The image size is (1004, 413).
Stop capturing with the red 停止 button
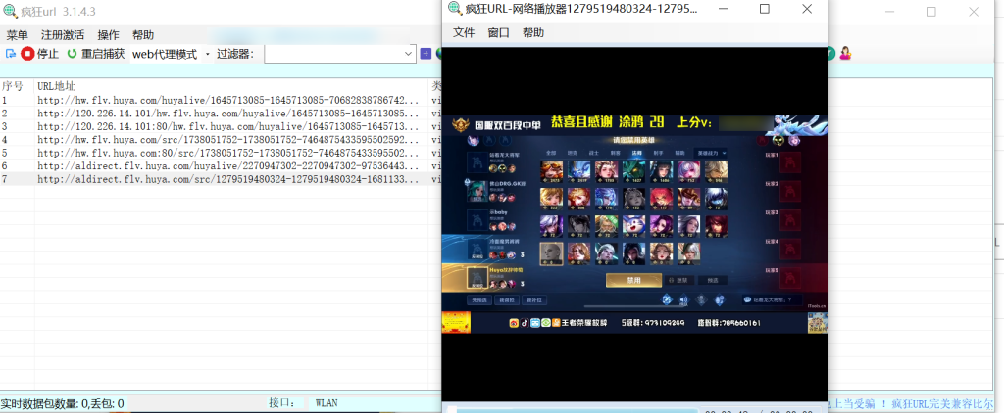point(39,55)
